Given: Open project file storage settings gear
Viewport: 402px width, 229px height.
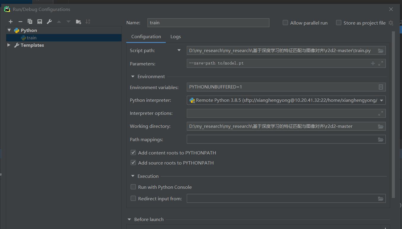Looking at the screenshot, I should point(391,23).
